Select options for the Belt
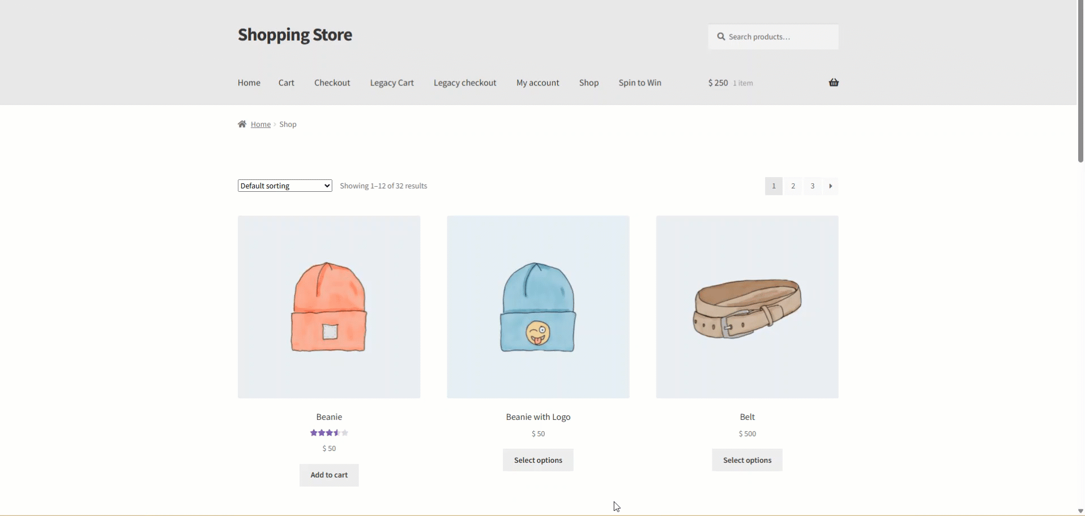Image resolution: width=1085 pixels, height=516 pixels. [x=747, y=461]
